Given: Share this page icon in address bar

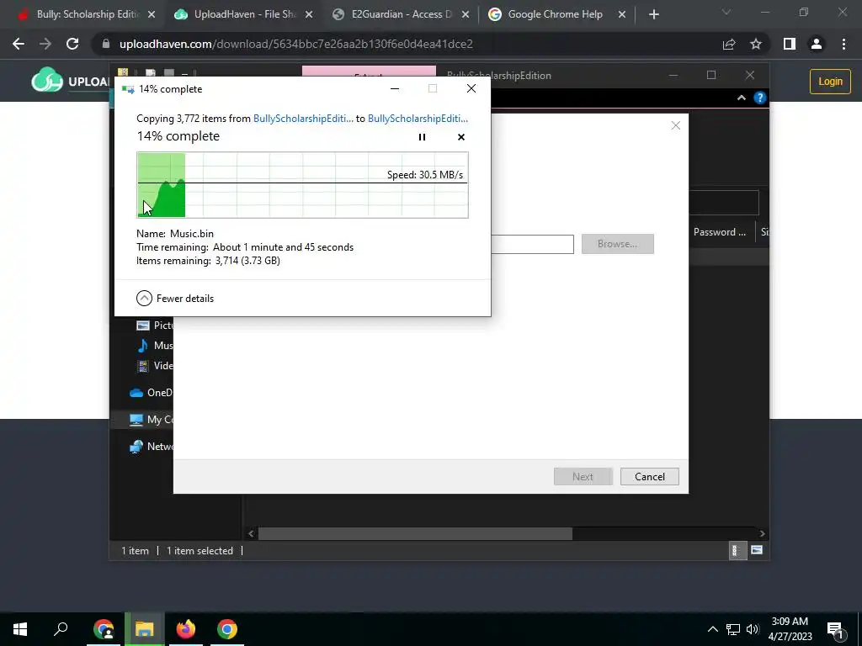Looking at the screenshot, I should [x=729, y=44].
